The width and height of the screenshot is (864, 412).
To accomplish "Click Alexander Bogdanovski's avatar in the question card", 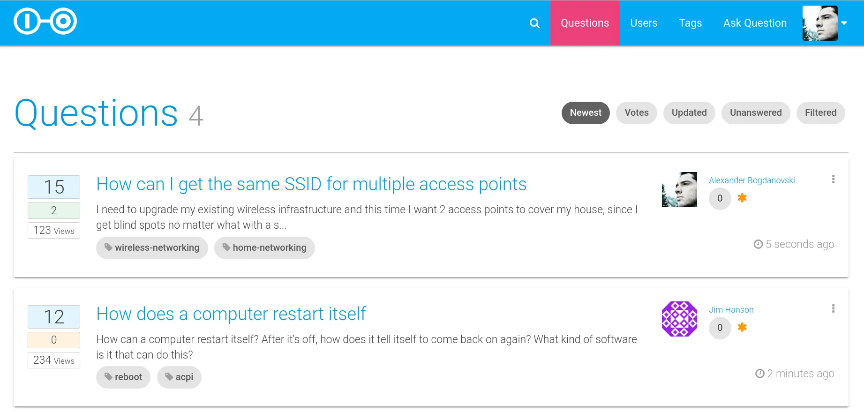I will [679, 189].
